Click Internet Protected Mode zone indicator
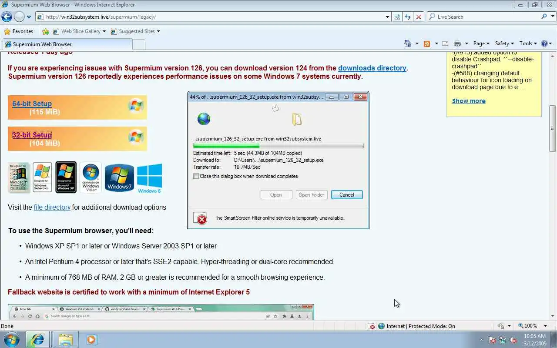The image size is (557, 348). tap(416, 326)
